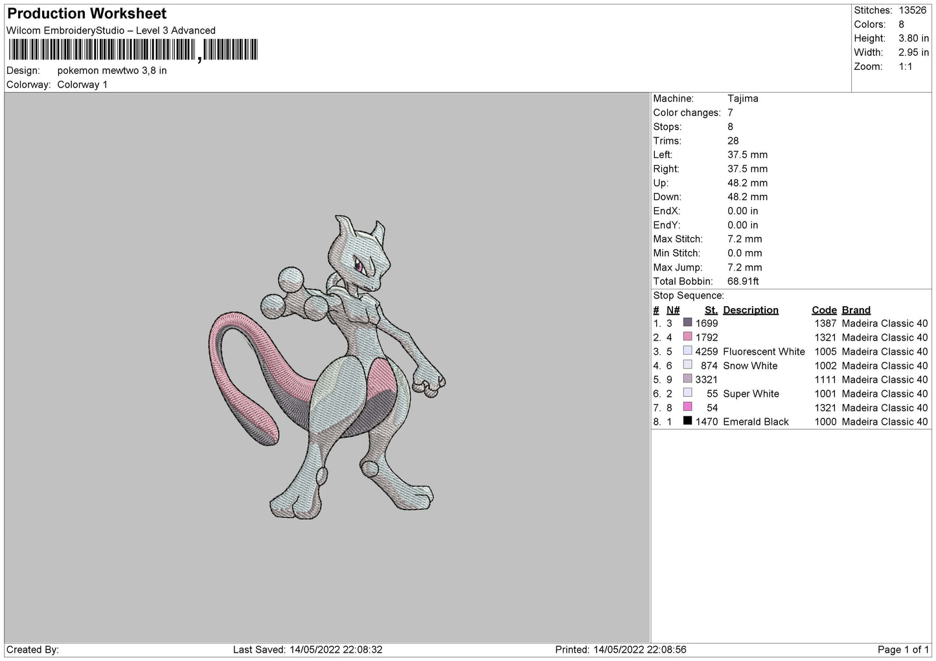Click the Down value 48.2 mm

(x=748, y=197)
